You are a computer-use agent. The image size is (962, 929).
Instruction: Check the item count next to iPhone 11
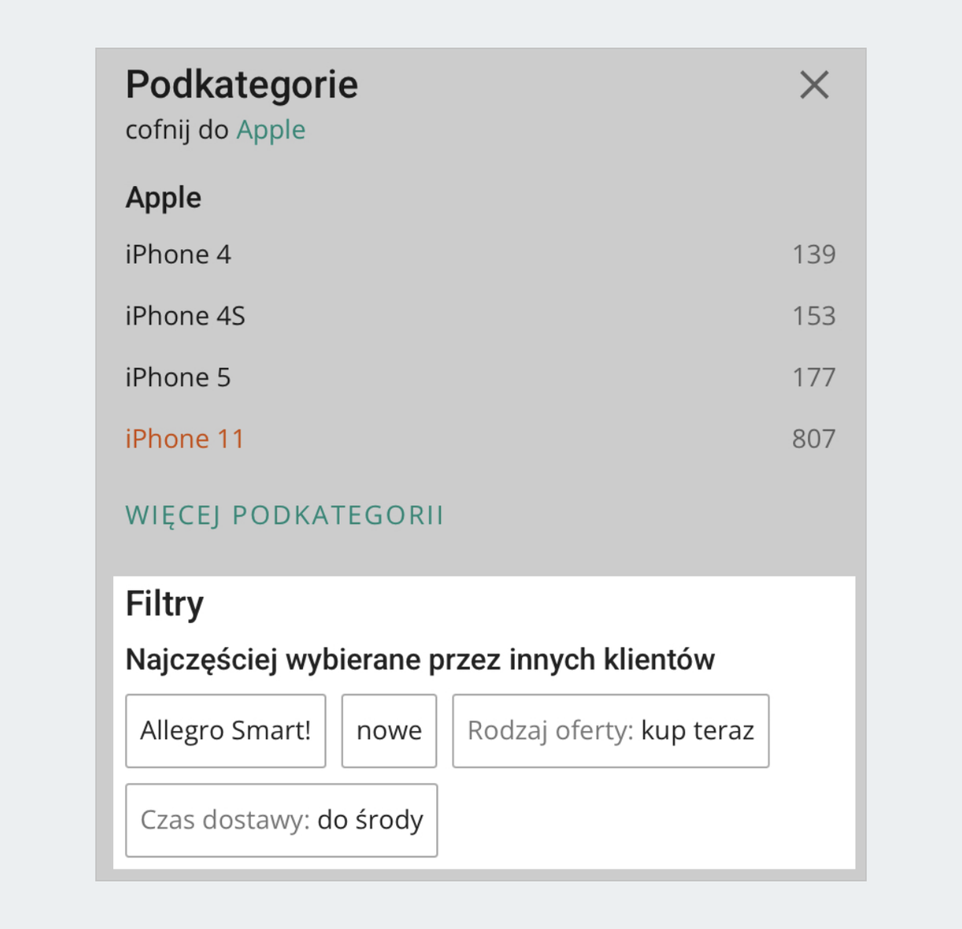point(815,438)
